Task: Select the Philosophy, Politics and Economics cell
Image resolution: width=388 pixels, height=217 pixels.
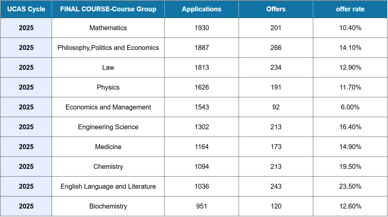Action: pyautogui.click(x=108, y=48)
